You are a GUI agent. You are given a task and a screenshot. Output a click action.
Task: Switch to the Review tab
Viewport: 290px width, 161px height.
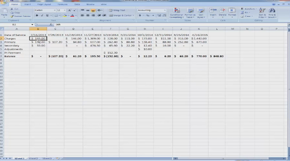tap(90, 4)
